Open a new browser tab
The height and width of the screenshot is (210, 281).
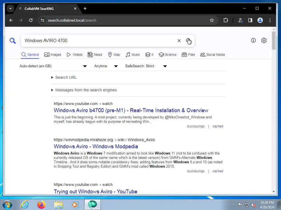pos(85,8)
